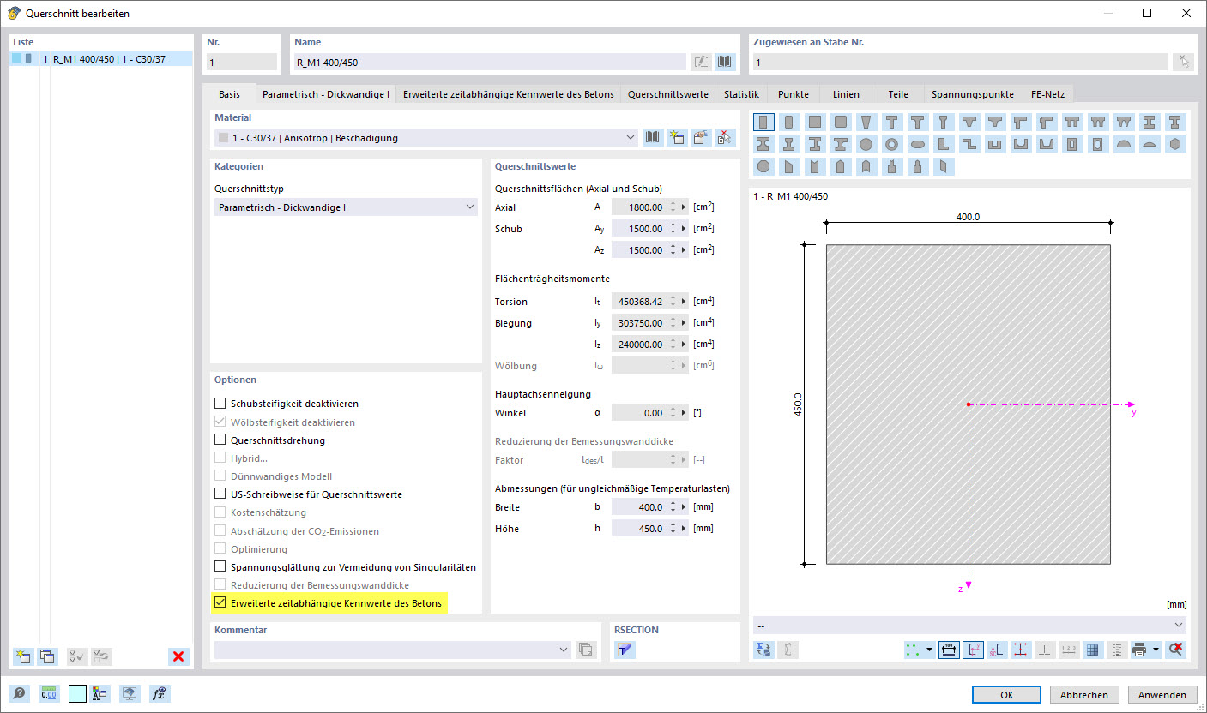
Task: Expand arrow next to Axial A value
Action: pos(684,207)
